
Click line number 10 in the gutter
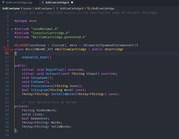point(7,49)
